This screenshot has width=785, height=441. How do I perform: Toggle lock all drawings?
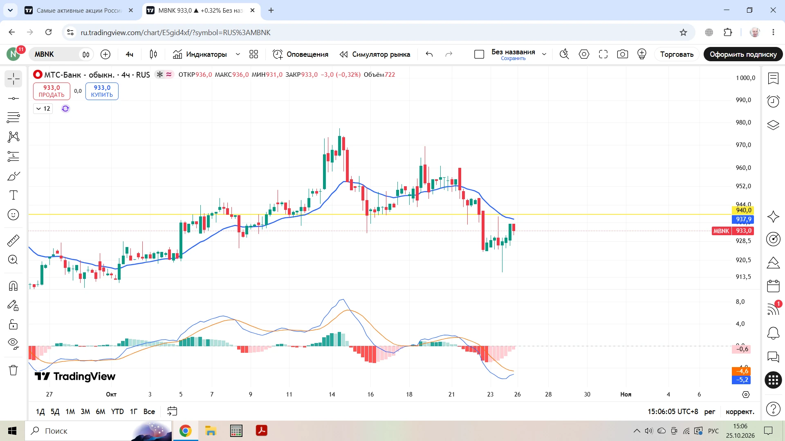(13, 325)
